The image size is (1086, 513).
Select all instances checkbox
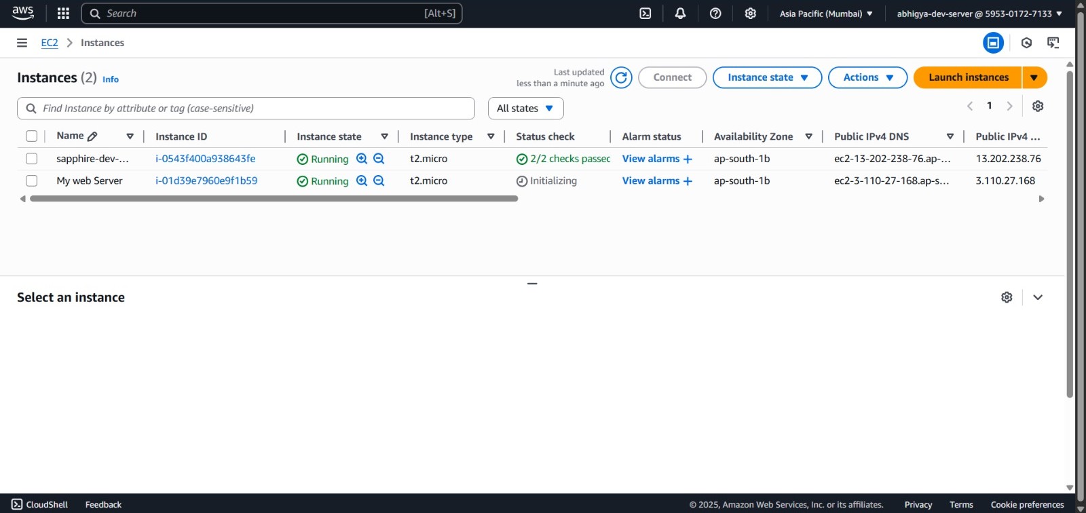(x=31, y=136)
